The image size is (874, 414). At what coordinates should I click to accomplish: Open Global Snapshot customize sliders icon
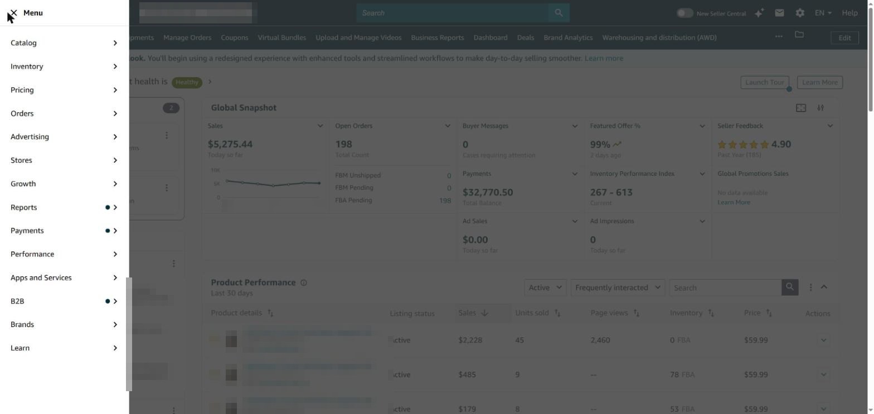point(820,108)
